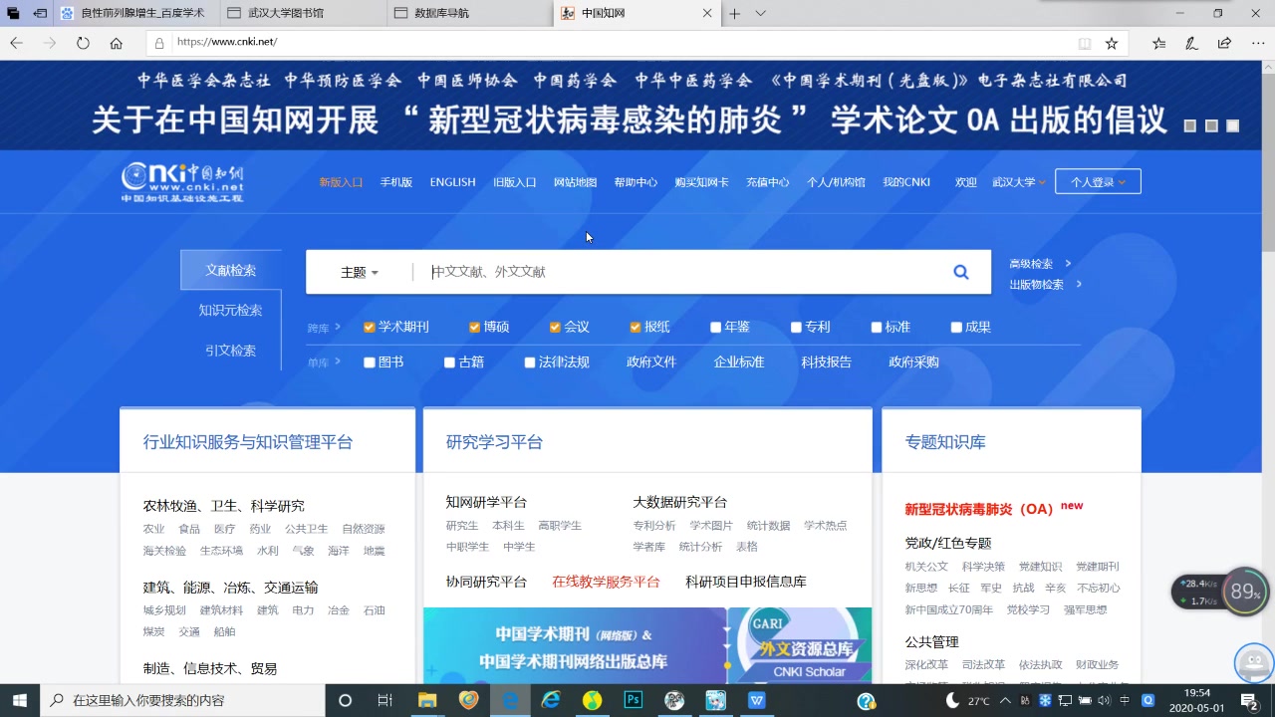The height and width of the screenshot is (717, 1275).
Task: Add page to favorites star icon
Action: pos(1112,43)
